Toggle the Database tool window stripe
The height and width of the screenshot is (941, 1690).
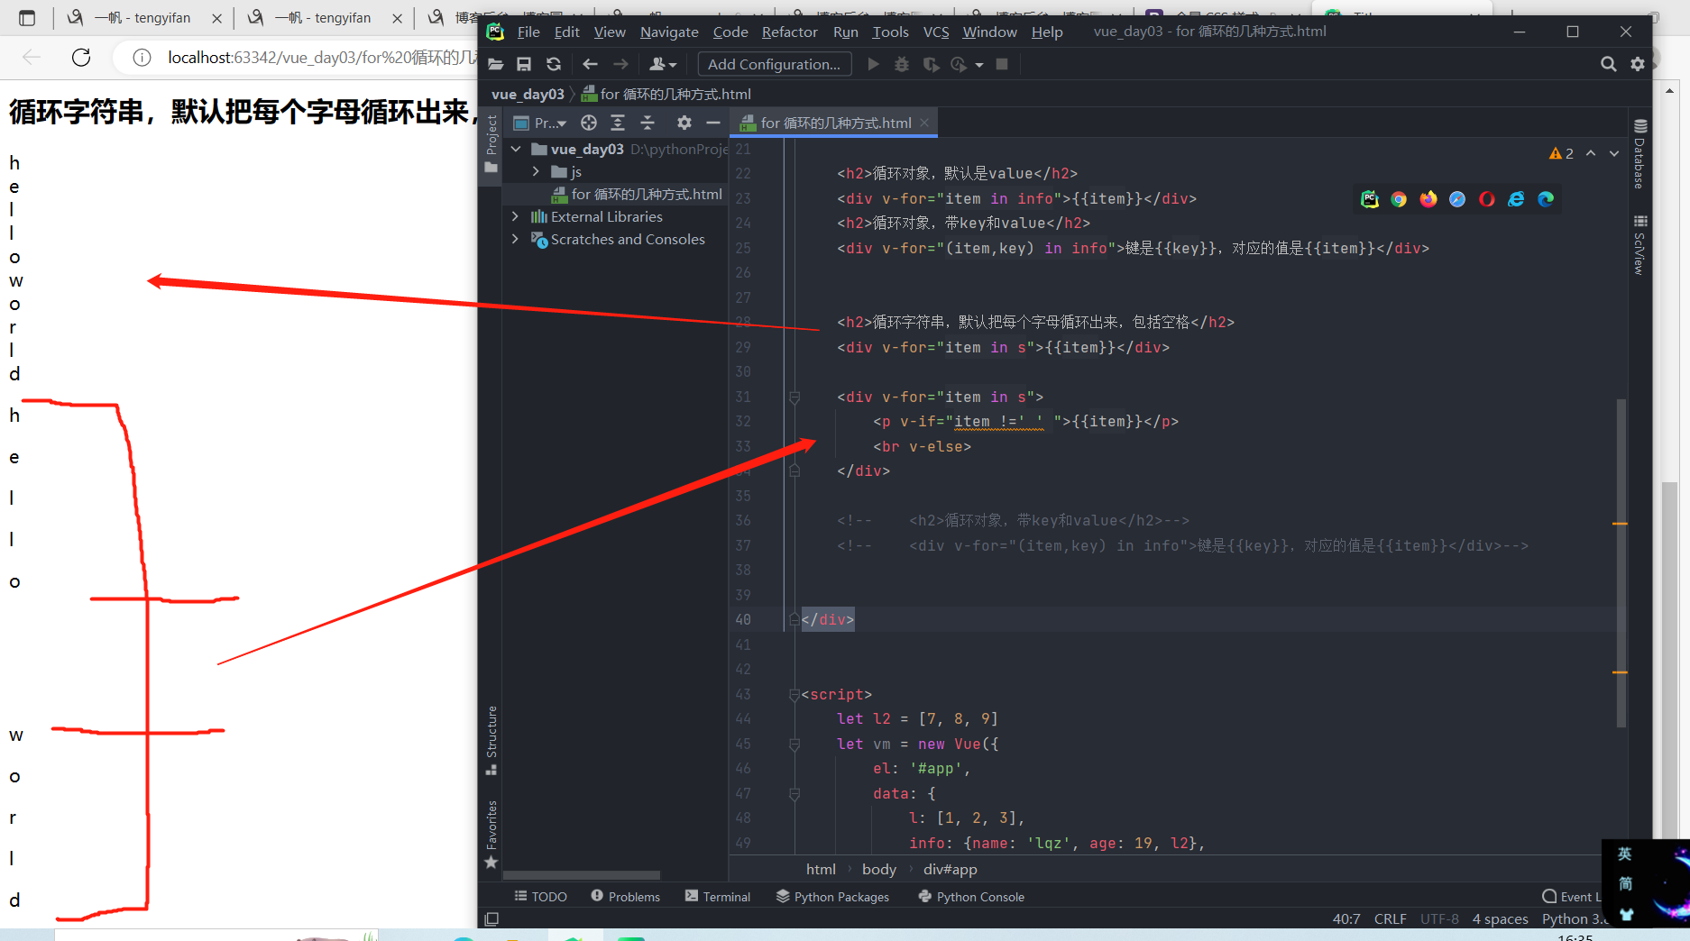(1639, 153)
